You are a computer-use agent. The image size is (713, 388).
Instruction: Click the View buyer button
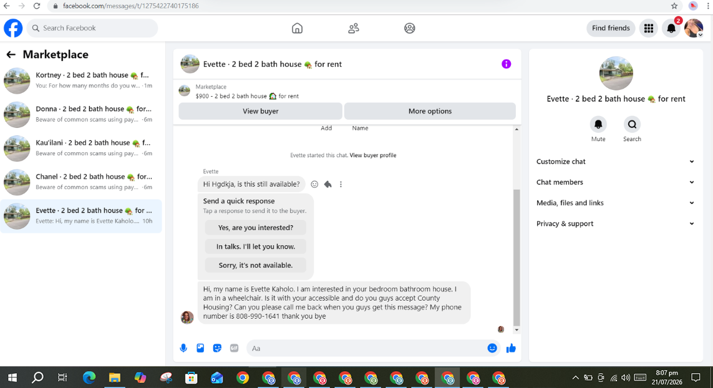(x=260, y=111)
